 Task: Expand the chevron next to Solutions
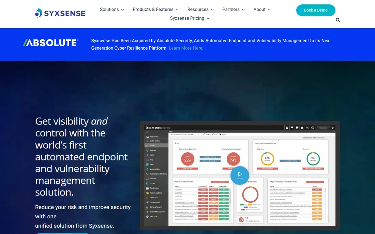(122, 10)
